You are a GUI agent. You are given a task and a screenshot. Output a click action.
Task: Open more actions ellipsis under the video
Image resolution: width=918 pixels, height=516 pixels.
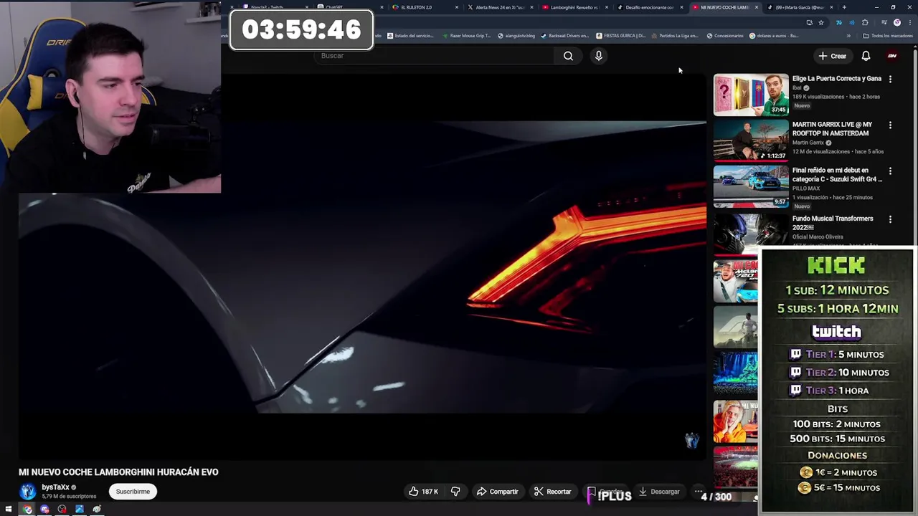[698, 492]
